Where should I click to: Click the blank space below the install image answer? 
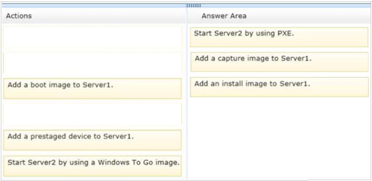tap(279, 138)
